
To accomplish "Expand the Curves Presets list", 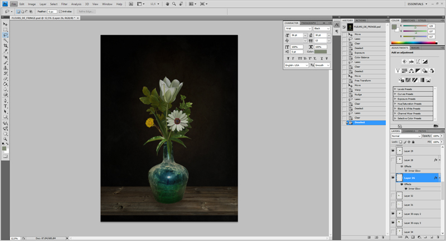I will pyautogui.click(x=395, y=94).
